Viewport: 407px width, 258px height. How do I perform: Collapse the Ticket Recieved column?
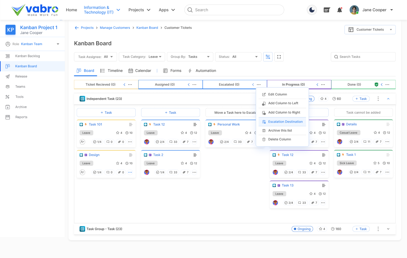124,85
